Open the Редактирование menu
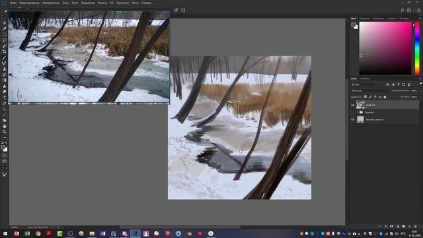This screenshot has width=423, height=238. (x=29, y=3)
